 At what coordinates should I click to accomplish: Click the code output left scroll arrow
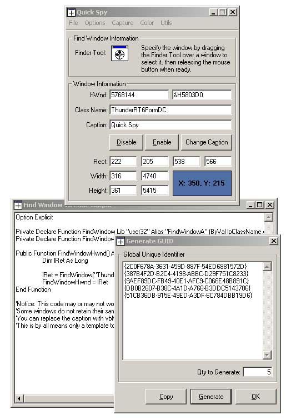[x=19, y=398]
